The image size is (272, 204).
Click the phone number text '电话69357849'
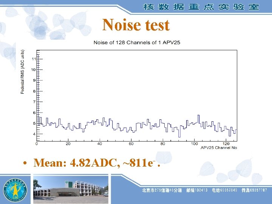tap(224, 190)
